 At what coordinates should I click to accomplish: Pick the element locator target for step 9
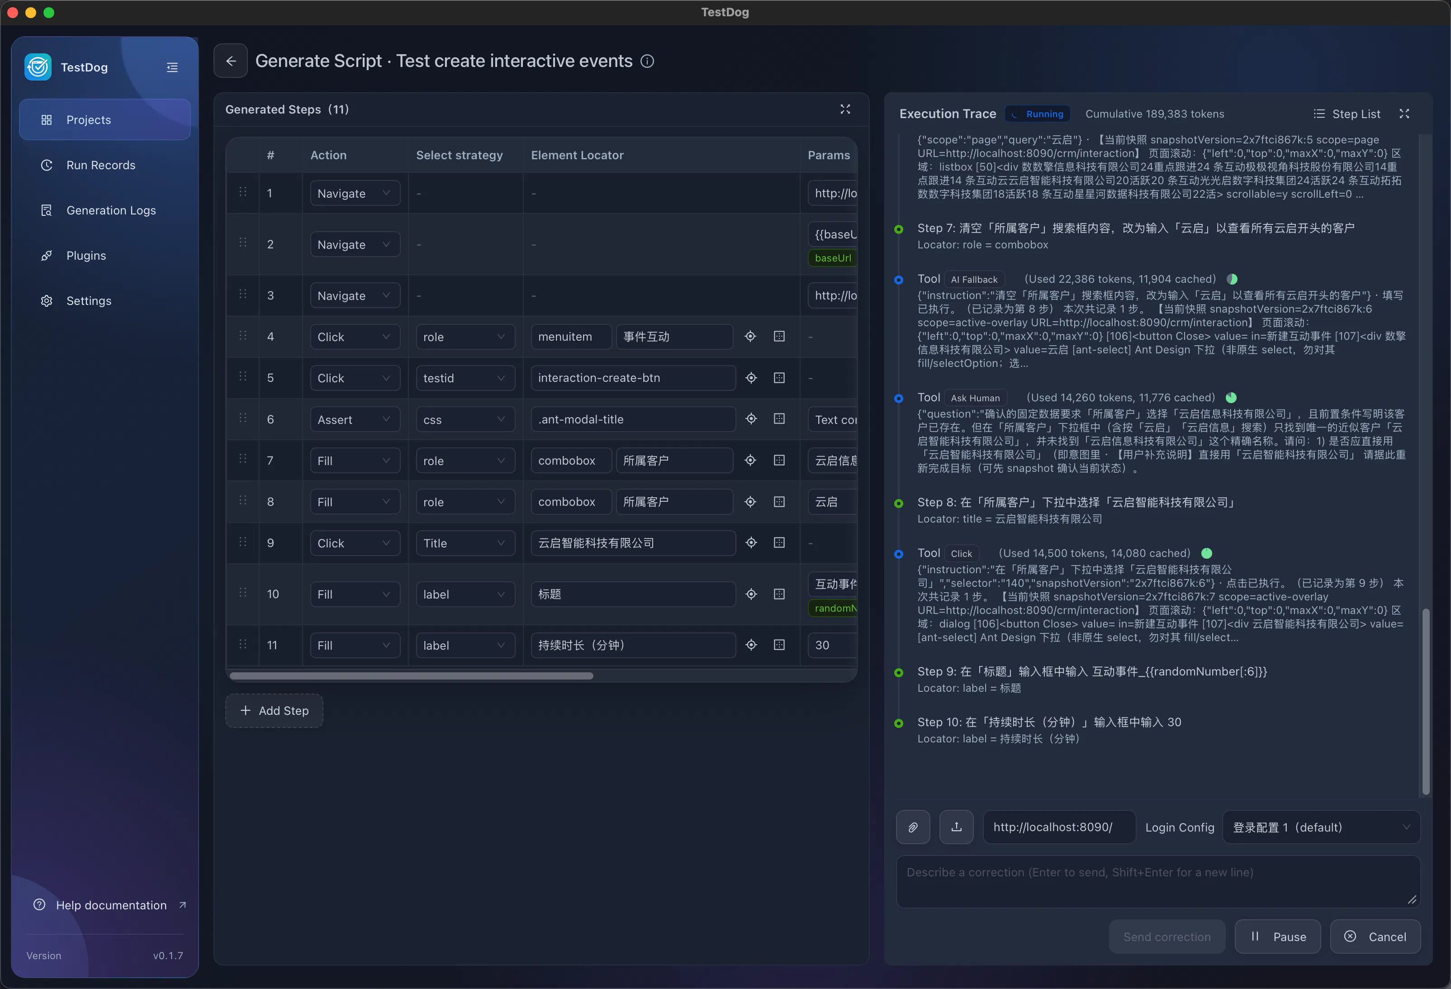click(751, 542)
